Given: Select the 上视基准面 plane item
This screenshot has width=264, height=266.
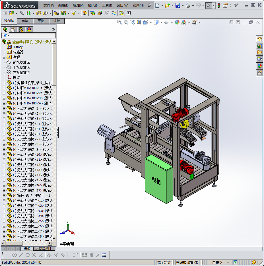Looking at the screenshot, I should click(21, 67).
